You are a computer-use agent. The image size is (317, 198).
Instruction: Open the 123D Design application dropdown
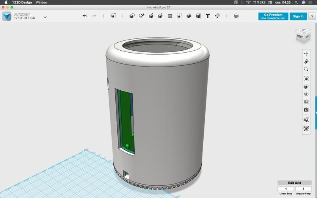click(x=45, y=17)
